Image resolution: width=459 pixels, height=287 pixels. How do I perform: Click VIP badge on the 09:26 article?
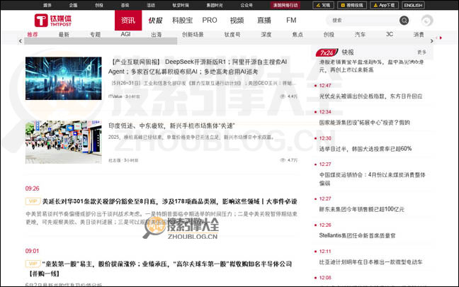click(x=33, y=201)
